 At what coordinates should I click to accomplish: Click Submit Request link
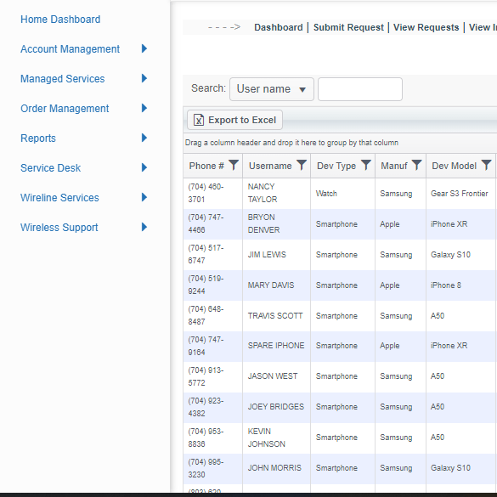pos(348,27)
